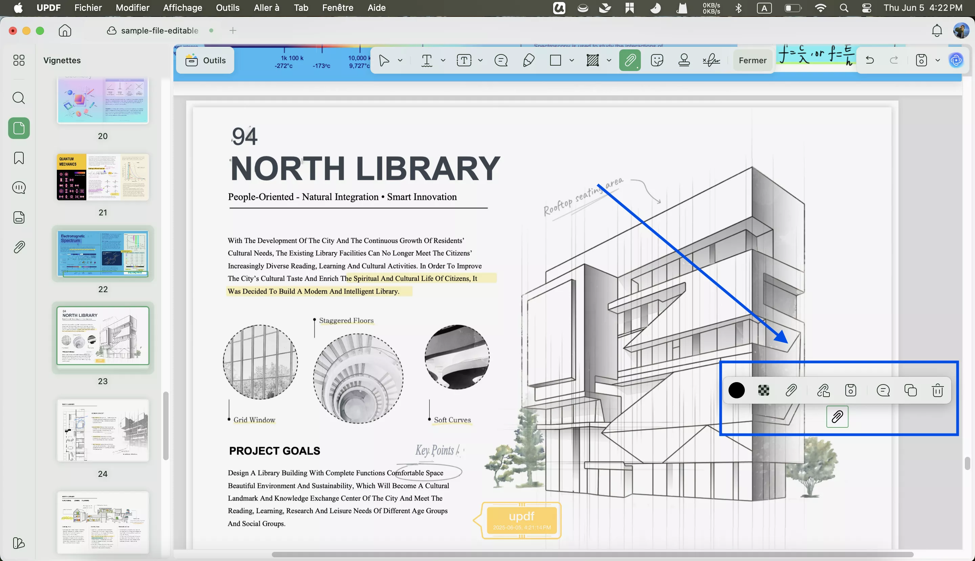The image size is (975, 561).
Task: Add note to attachment in popup
Action: pyautogui.click(x=883, y=390)
